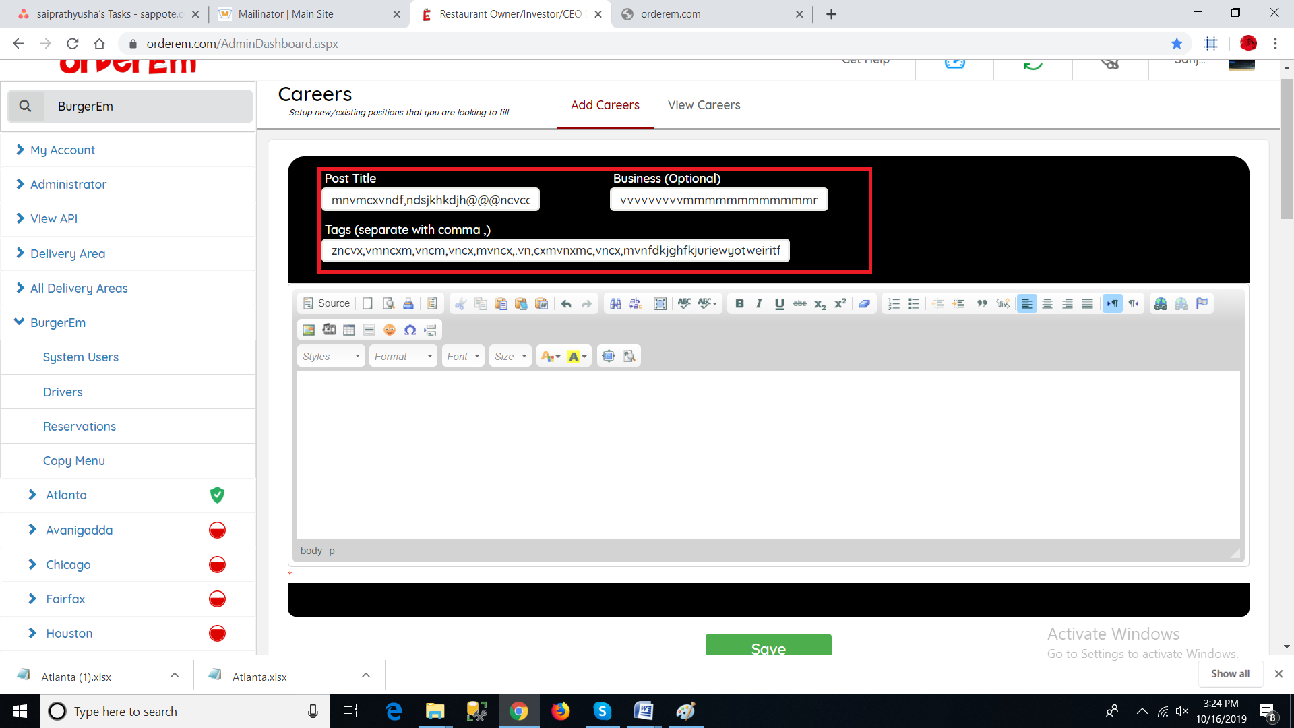This screenshot has width=1294, height=728.
Task: Switch to the View Careers tab
Action: click(x=704, y=105)
